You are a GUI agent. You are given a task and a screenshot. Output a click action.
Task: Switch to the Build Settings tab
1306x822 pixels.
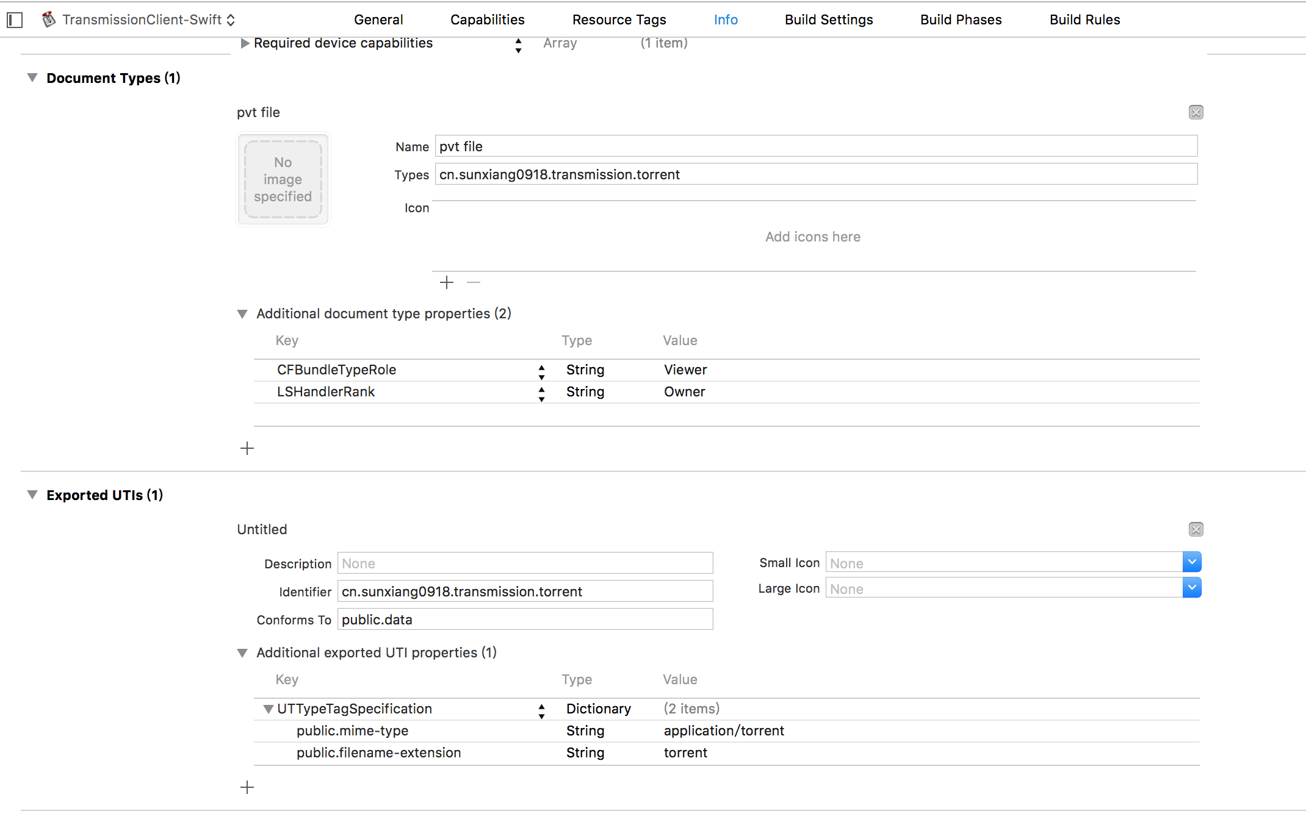[x=828, y=20]
